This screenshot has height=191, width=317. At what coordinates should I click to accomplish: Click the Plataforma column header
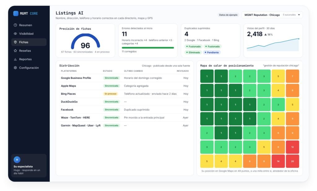(69, 71)
